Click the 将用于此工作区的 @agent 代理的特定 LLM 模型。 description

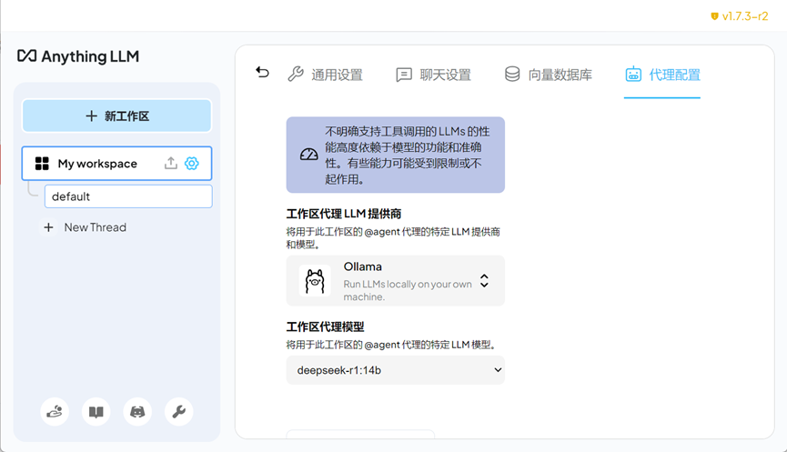[391, 345]
